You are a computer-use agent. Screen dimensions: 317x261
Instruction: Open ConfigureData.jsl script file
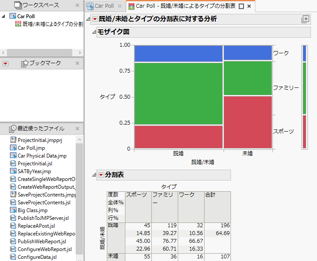tap(33, 257)
